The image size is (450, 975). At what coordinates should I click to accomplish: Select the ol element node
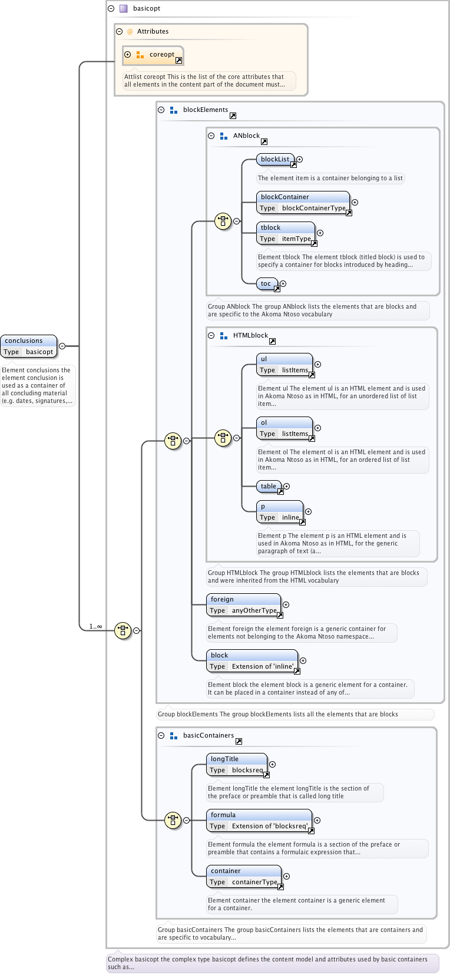click(284, 428)
